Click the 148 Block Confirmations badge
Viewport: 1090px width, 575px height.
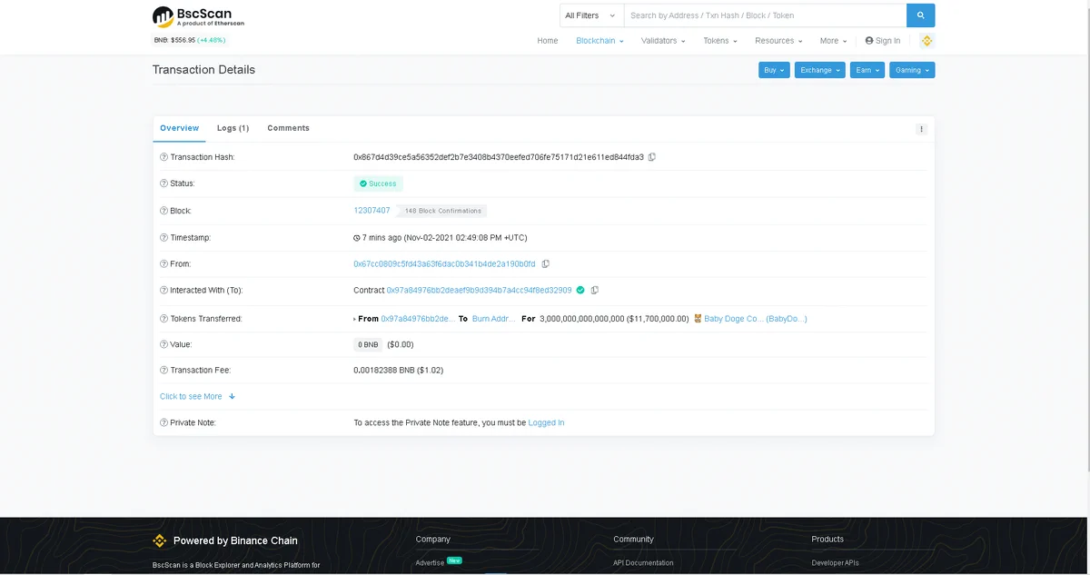442,211
